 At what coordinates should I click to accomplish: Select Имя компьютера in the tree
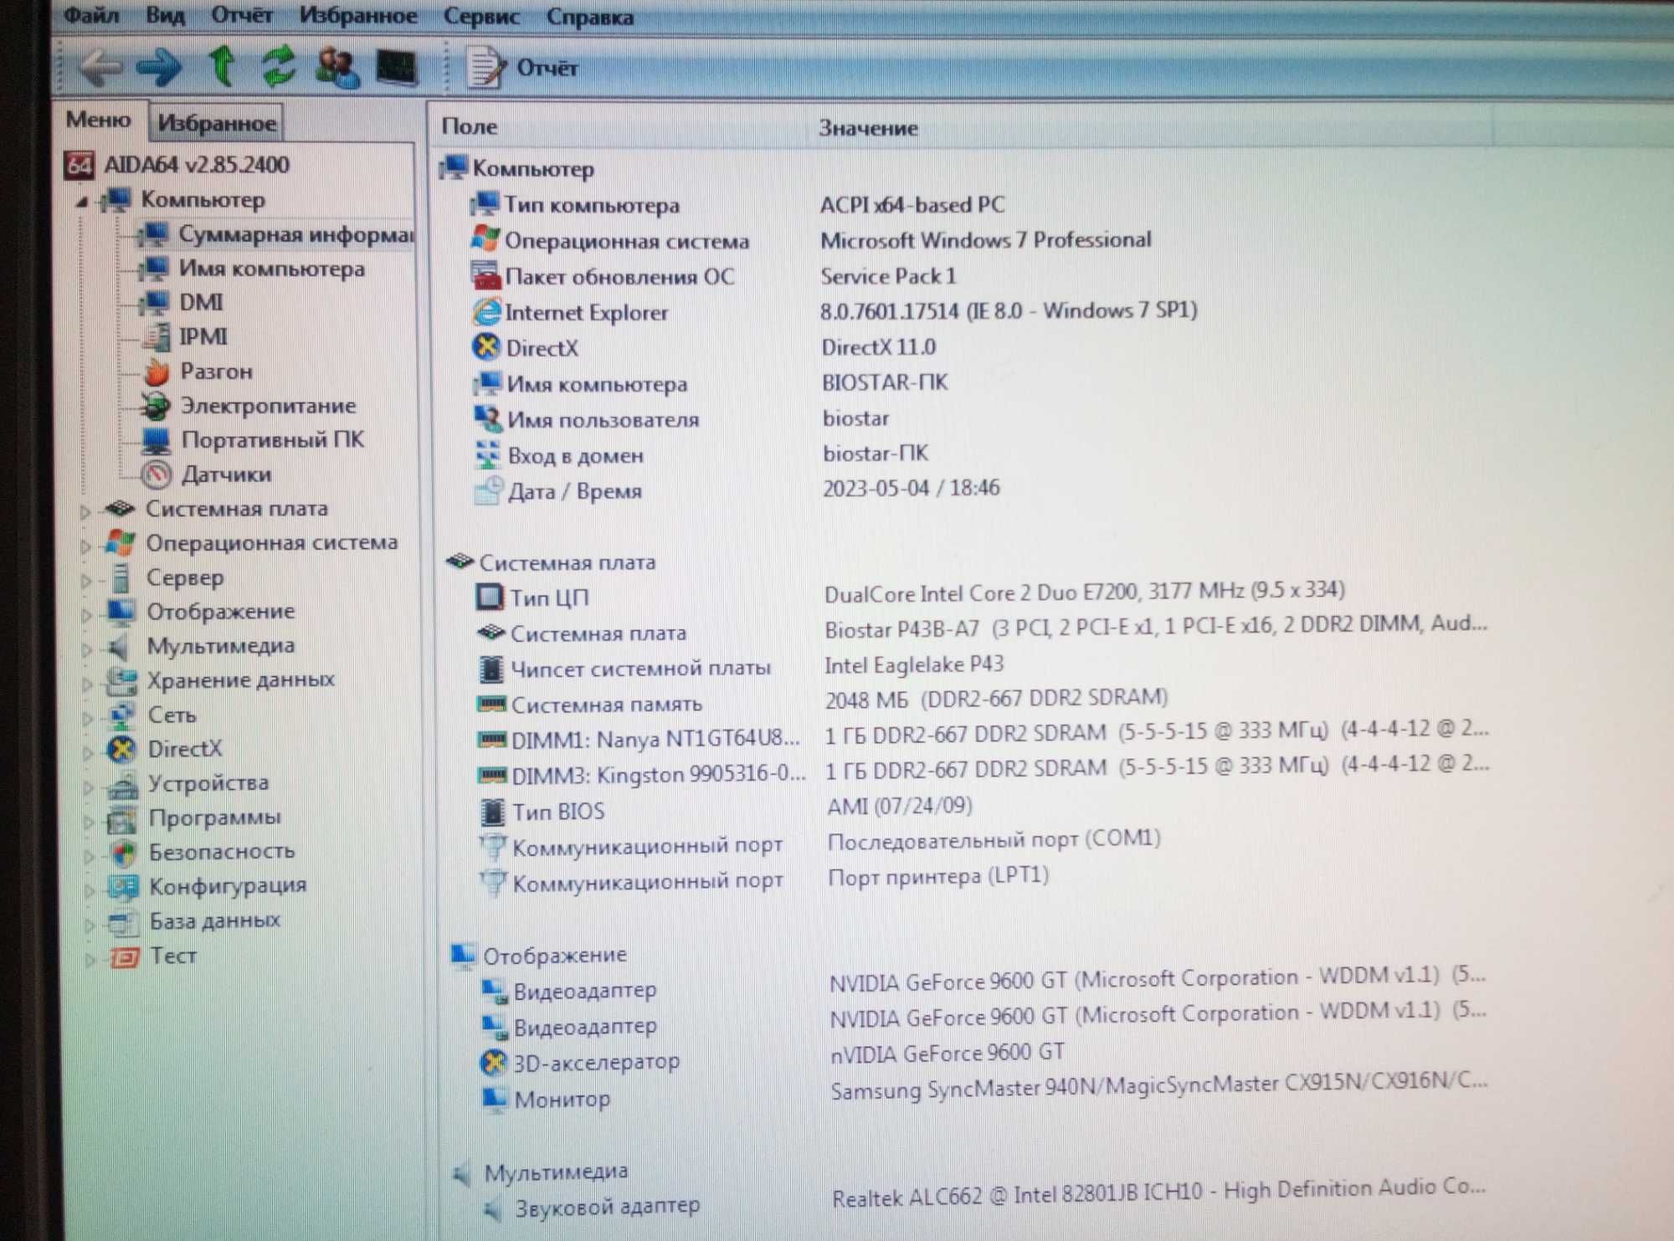(x=272, y=269)
